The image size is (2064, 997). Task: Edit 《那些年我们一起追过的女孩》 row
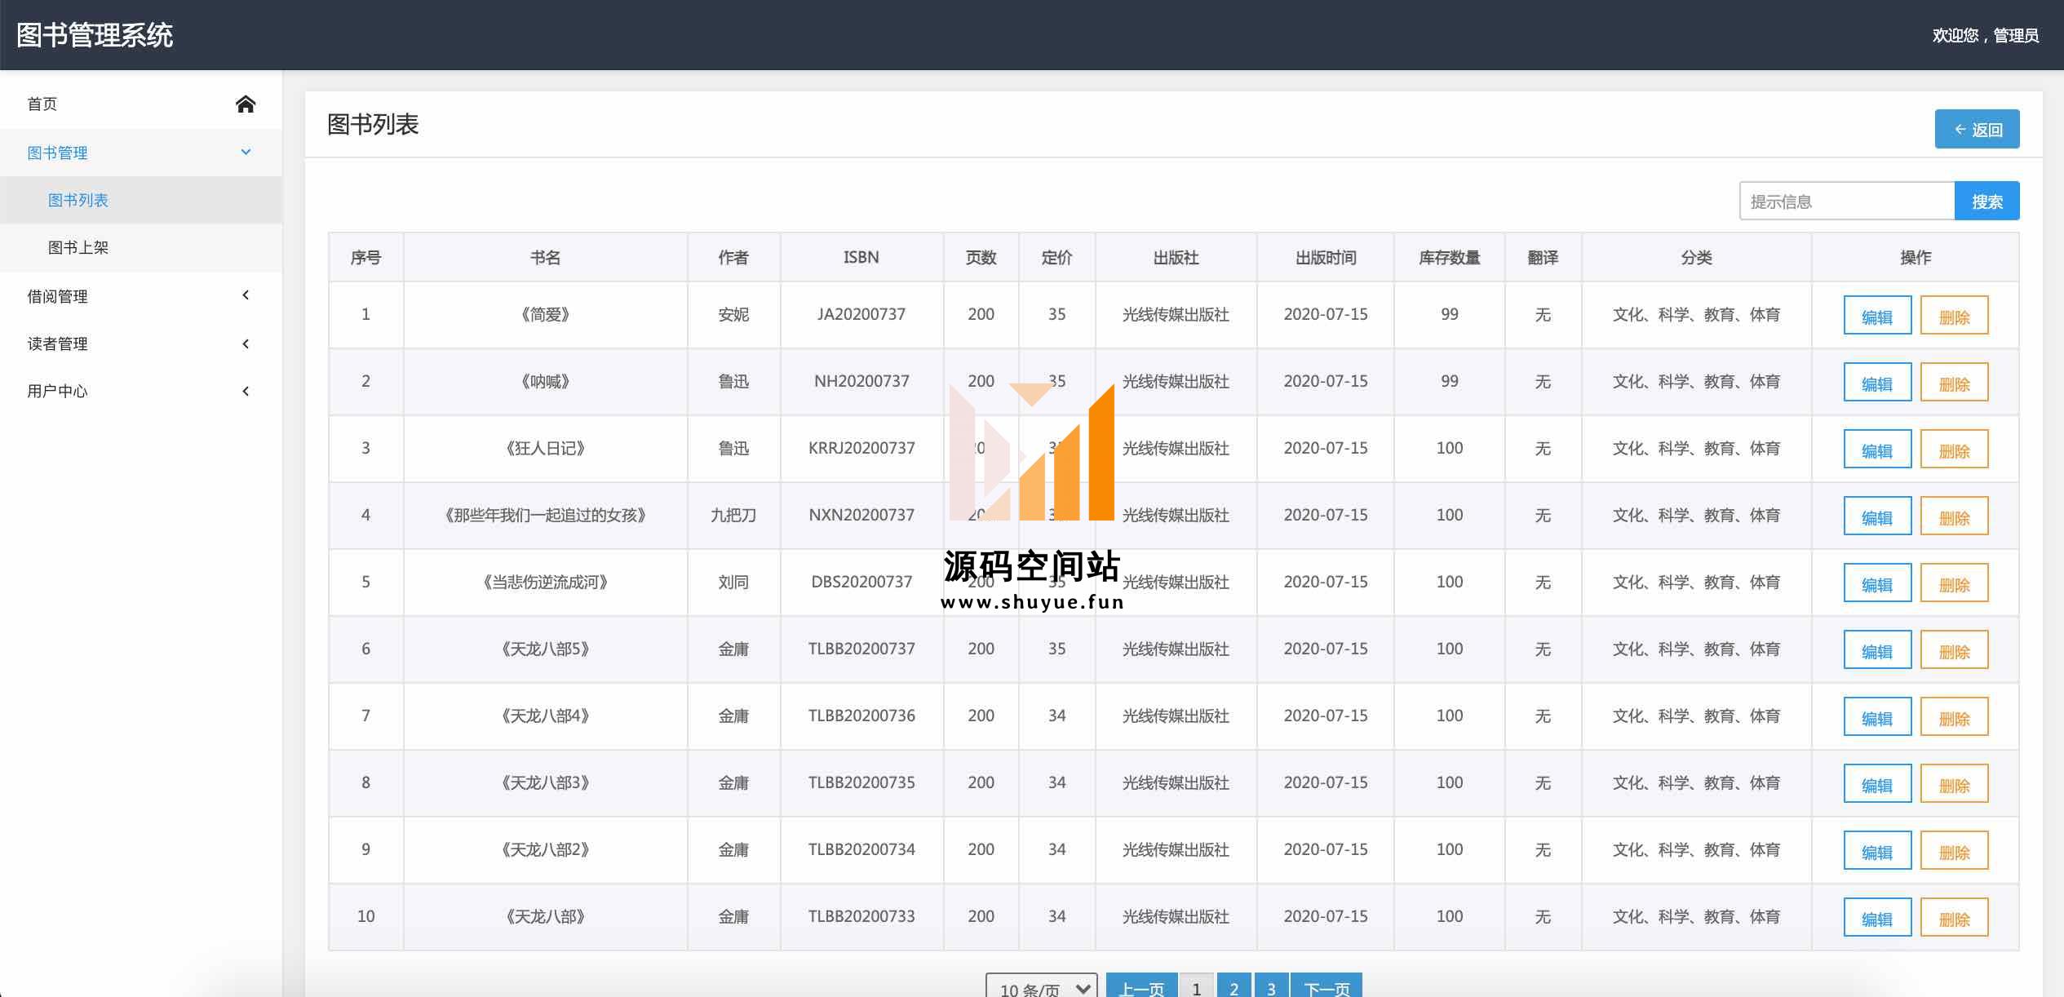(1877, 516)
